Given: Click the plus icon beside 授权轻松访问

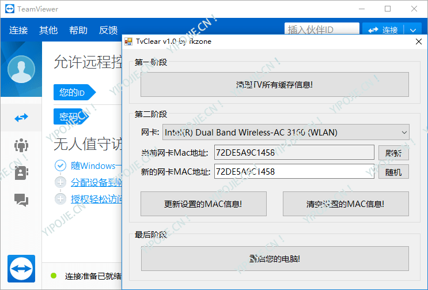Looking at the screenshot, I should pyautogui.click(x=60, y=199).
